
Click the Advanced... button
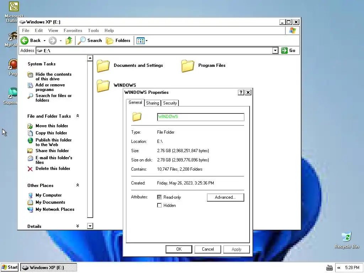(x=225, y=197)
